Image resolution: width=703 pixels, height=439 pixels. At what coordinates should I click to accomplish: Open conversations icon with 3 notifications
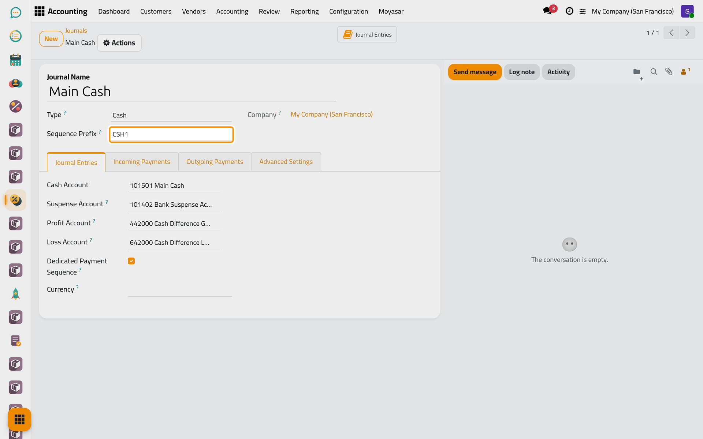[550, 11]
